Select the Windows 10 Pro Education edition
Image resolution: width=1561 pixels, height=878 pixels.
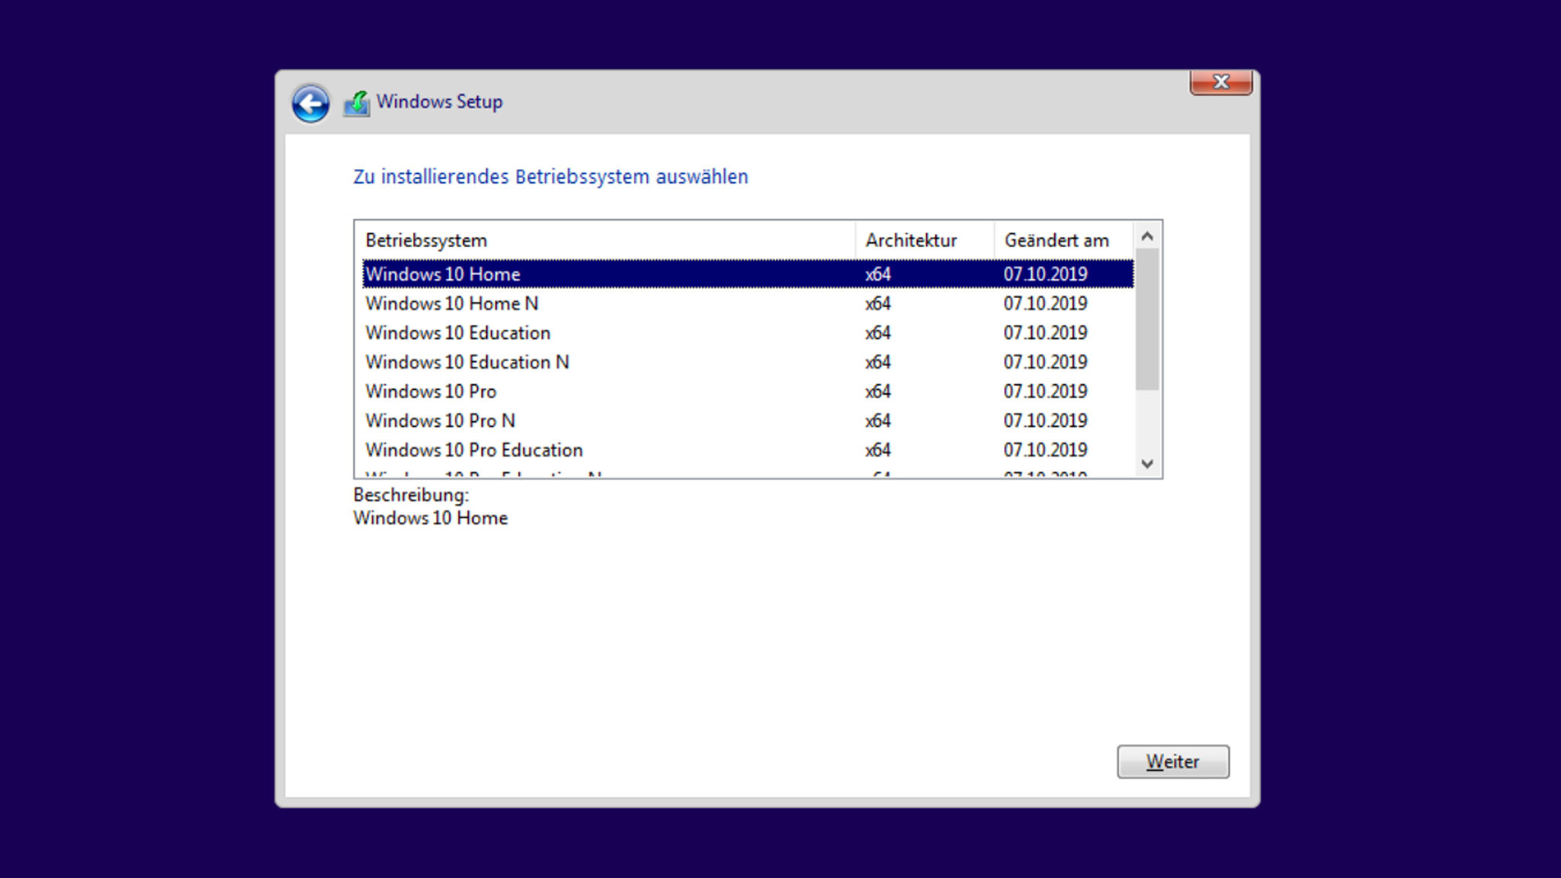[x=473, y=450]
